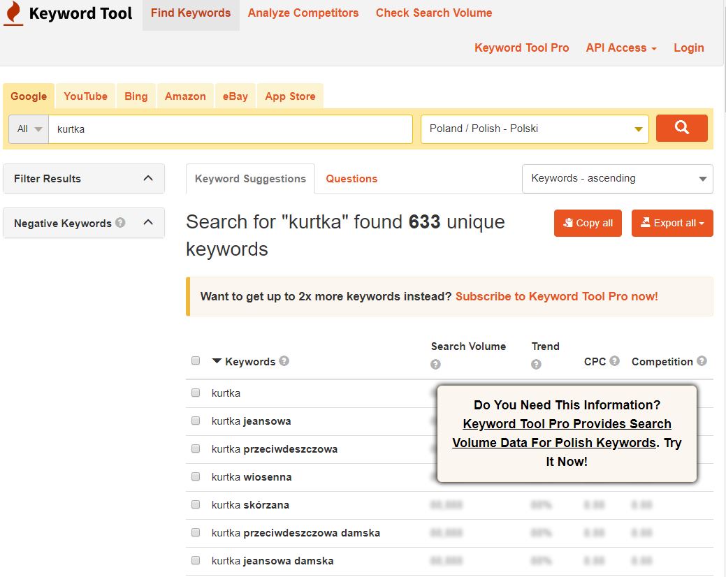Collapse the Negative Keywords panel chevron
The width and height of the screenshot is (726, 577).
point(148,223)
